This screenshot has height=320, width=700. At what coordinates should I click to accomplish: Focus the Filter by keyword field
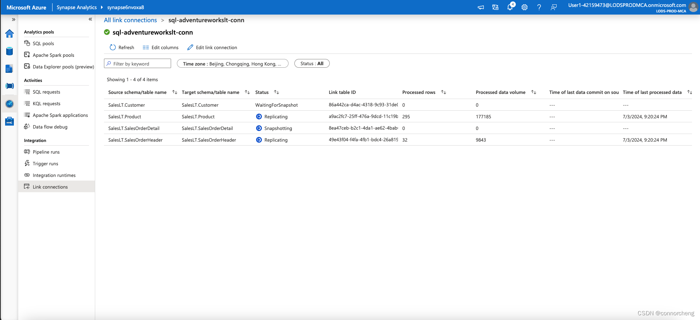coord(138,63)
